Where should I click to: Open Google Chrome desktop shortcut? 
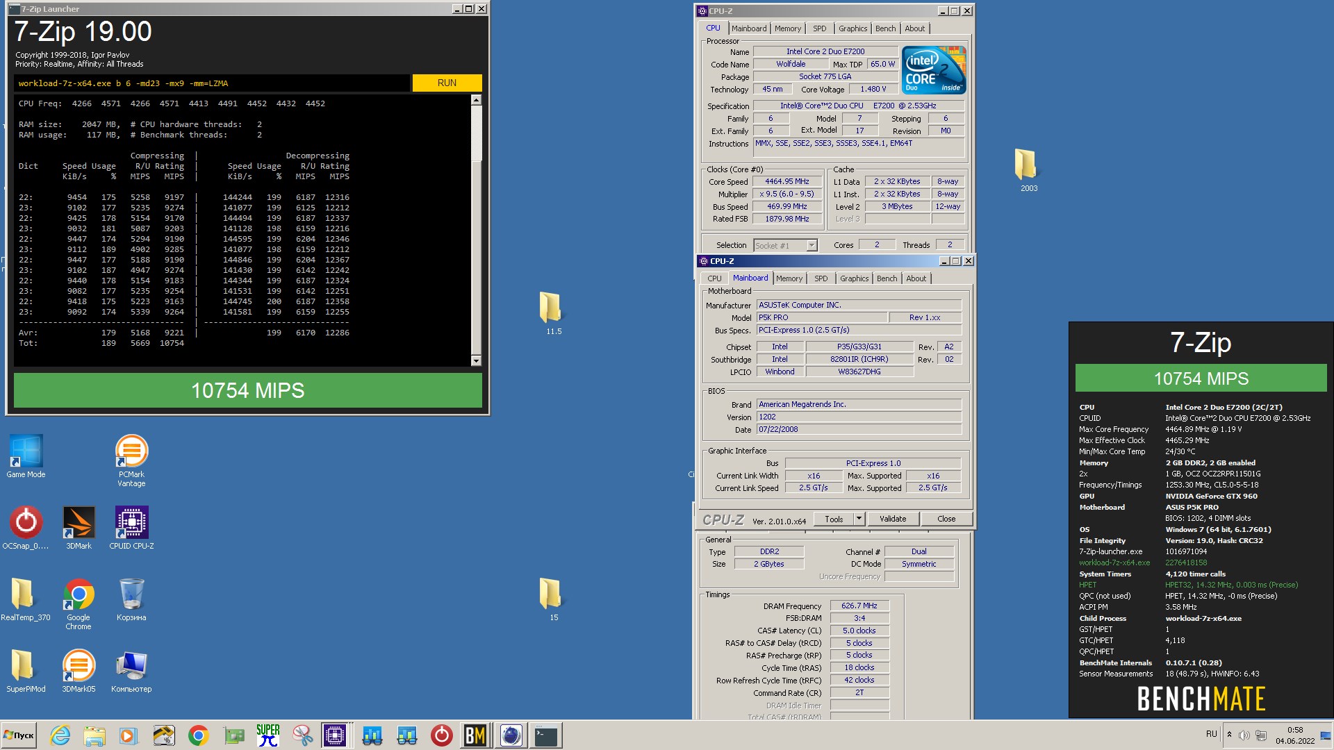(x=79, y=603)
